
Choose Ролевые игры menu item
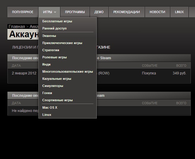pyautogui.click(x=54, y=57)
